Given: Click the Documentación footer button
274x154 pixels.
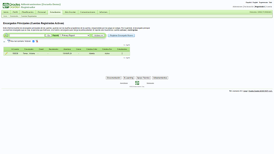Looking at the screenshot, I should coord(113,78).
